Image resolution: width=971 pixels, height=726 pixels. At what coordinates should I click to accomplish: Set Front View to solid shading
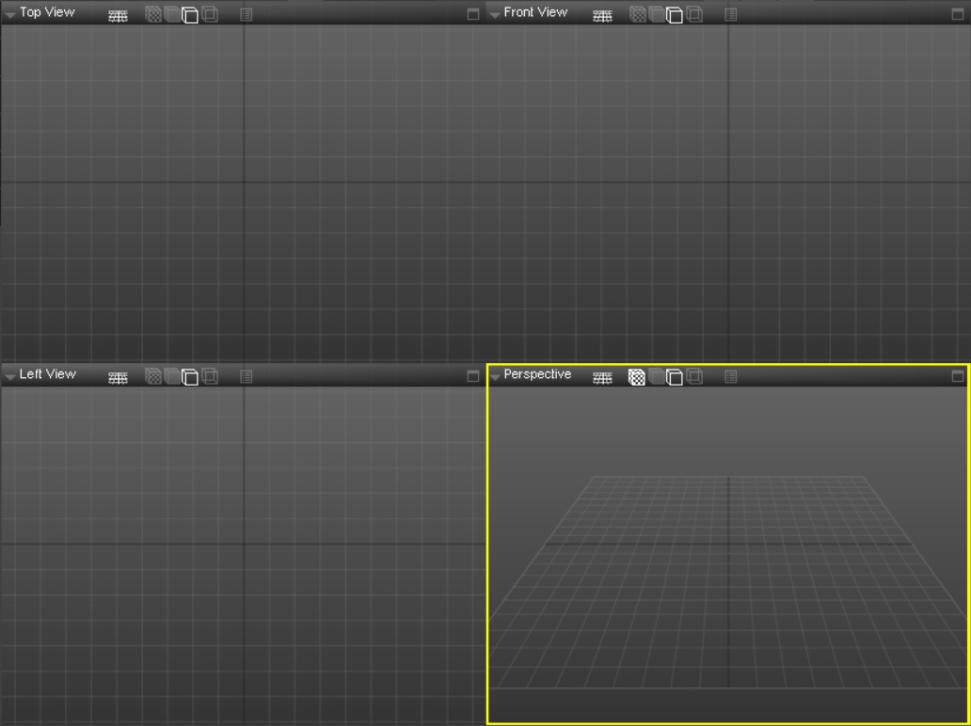(656, 14)
